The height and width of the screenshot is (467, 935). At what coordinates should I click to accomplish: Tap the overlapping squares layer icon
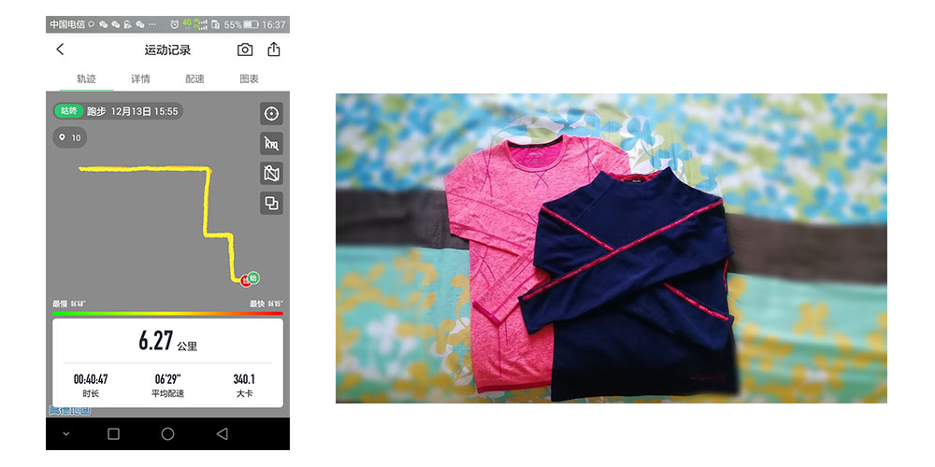[271, 203]
